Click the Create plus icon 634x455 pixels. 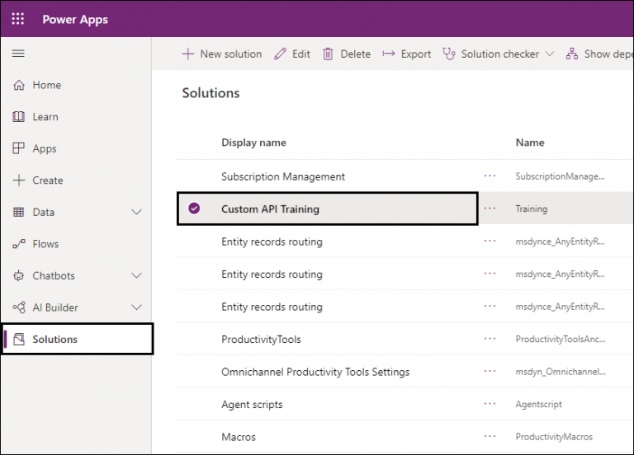tap(19, 181)
